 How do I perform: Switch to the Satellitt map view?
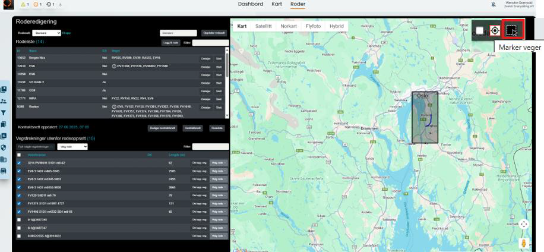tap(263, 26)
